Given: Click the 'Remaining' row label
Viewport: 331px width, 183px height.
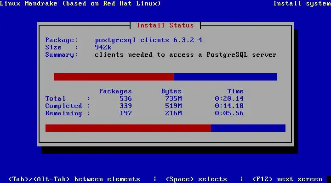Looking at the screenshot, I should point(63,113).
